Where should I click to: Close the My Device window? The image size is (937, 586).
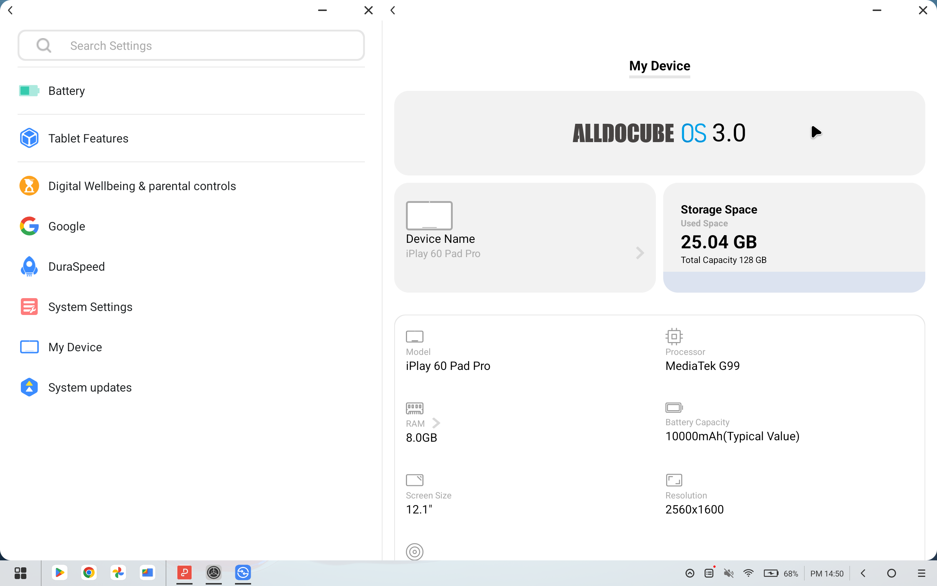[923, 10]
